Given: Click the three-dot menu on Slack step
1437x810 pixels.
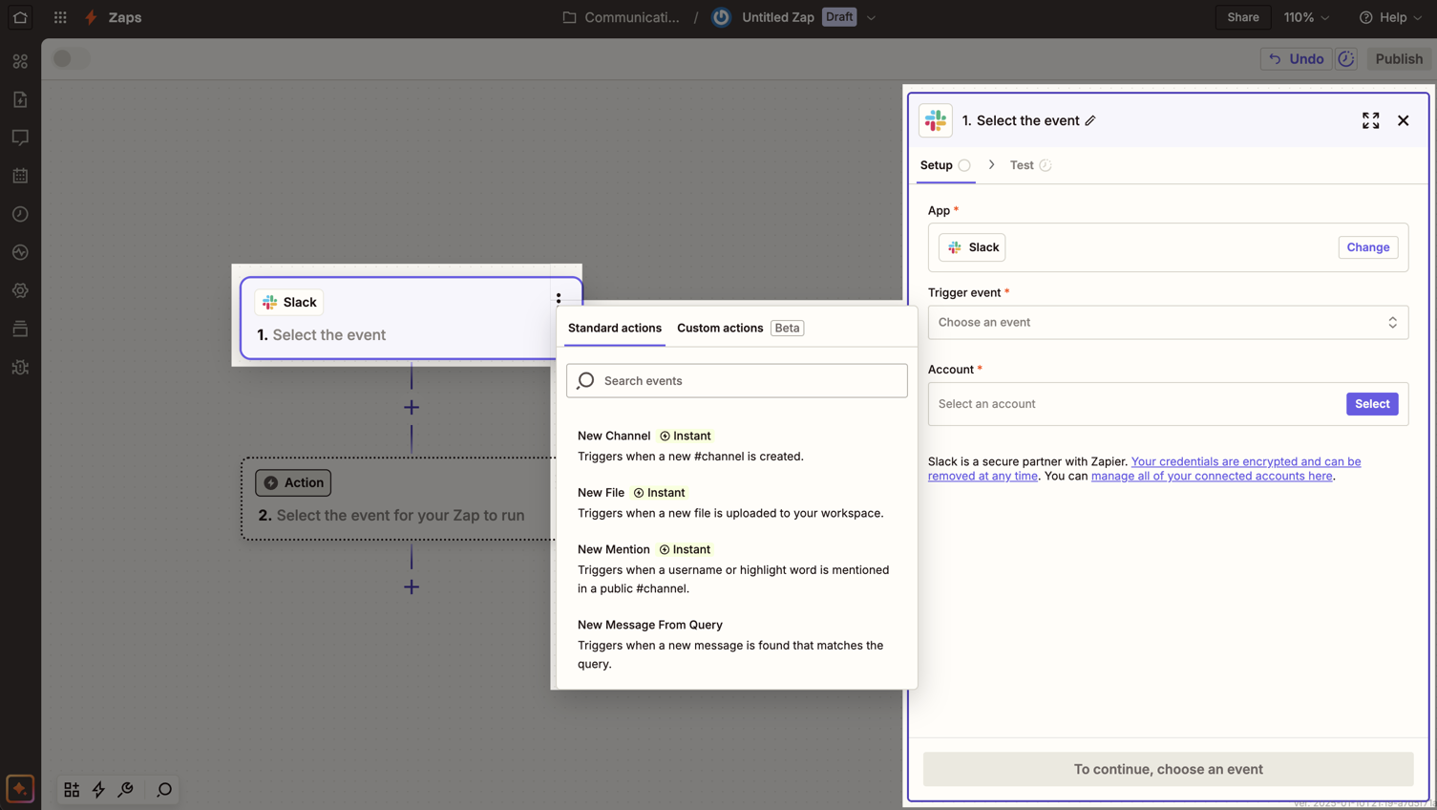Looking at the screenshot, I should point(559,299).
